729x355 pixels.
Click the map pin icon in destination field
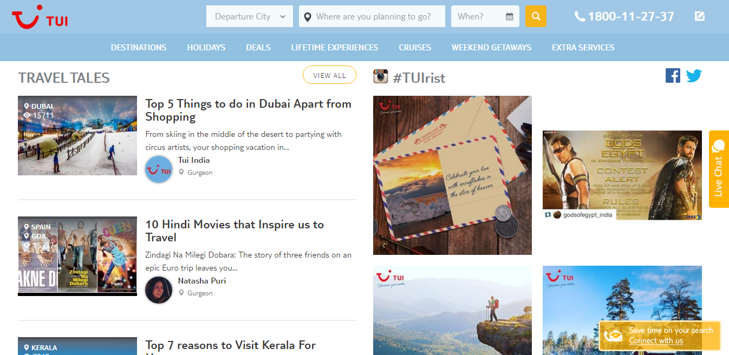pyautogui.click(x=308, y=17)
